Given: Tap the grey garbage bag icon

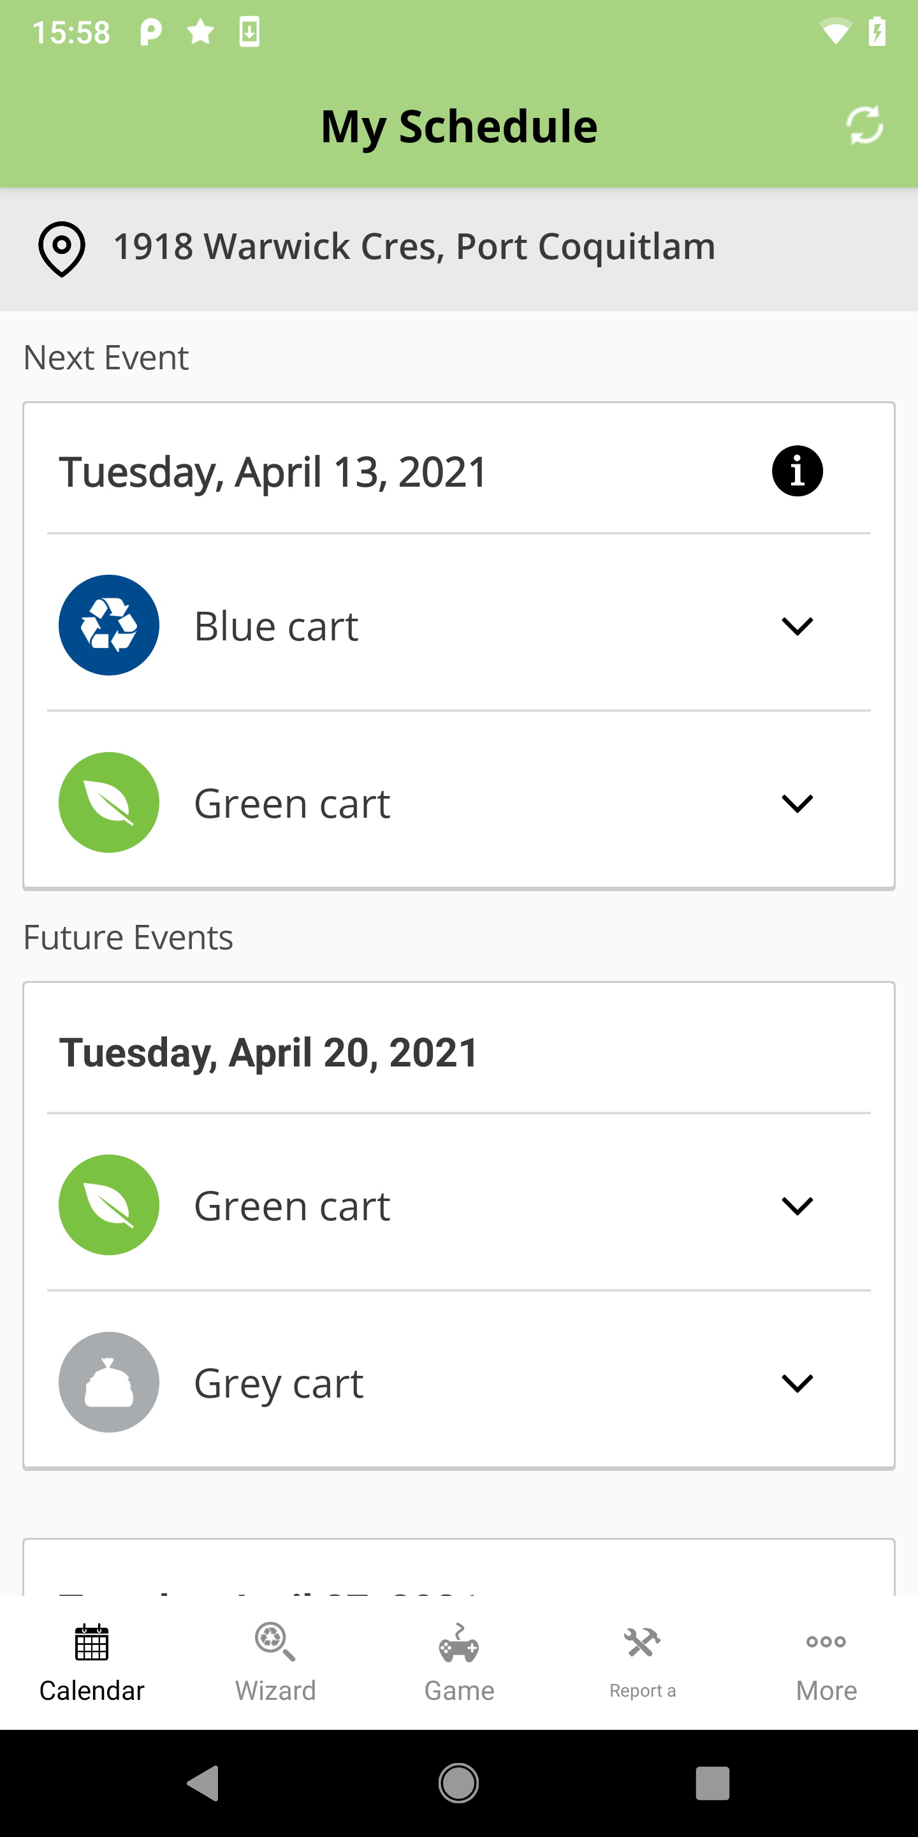Looking at the screenshot, I should click(x=109, y=1382).
